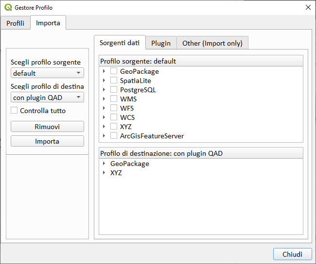
Task: Toggle the PostgreSQL checkbox
Action: tap(114, 90)
